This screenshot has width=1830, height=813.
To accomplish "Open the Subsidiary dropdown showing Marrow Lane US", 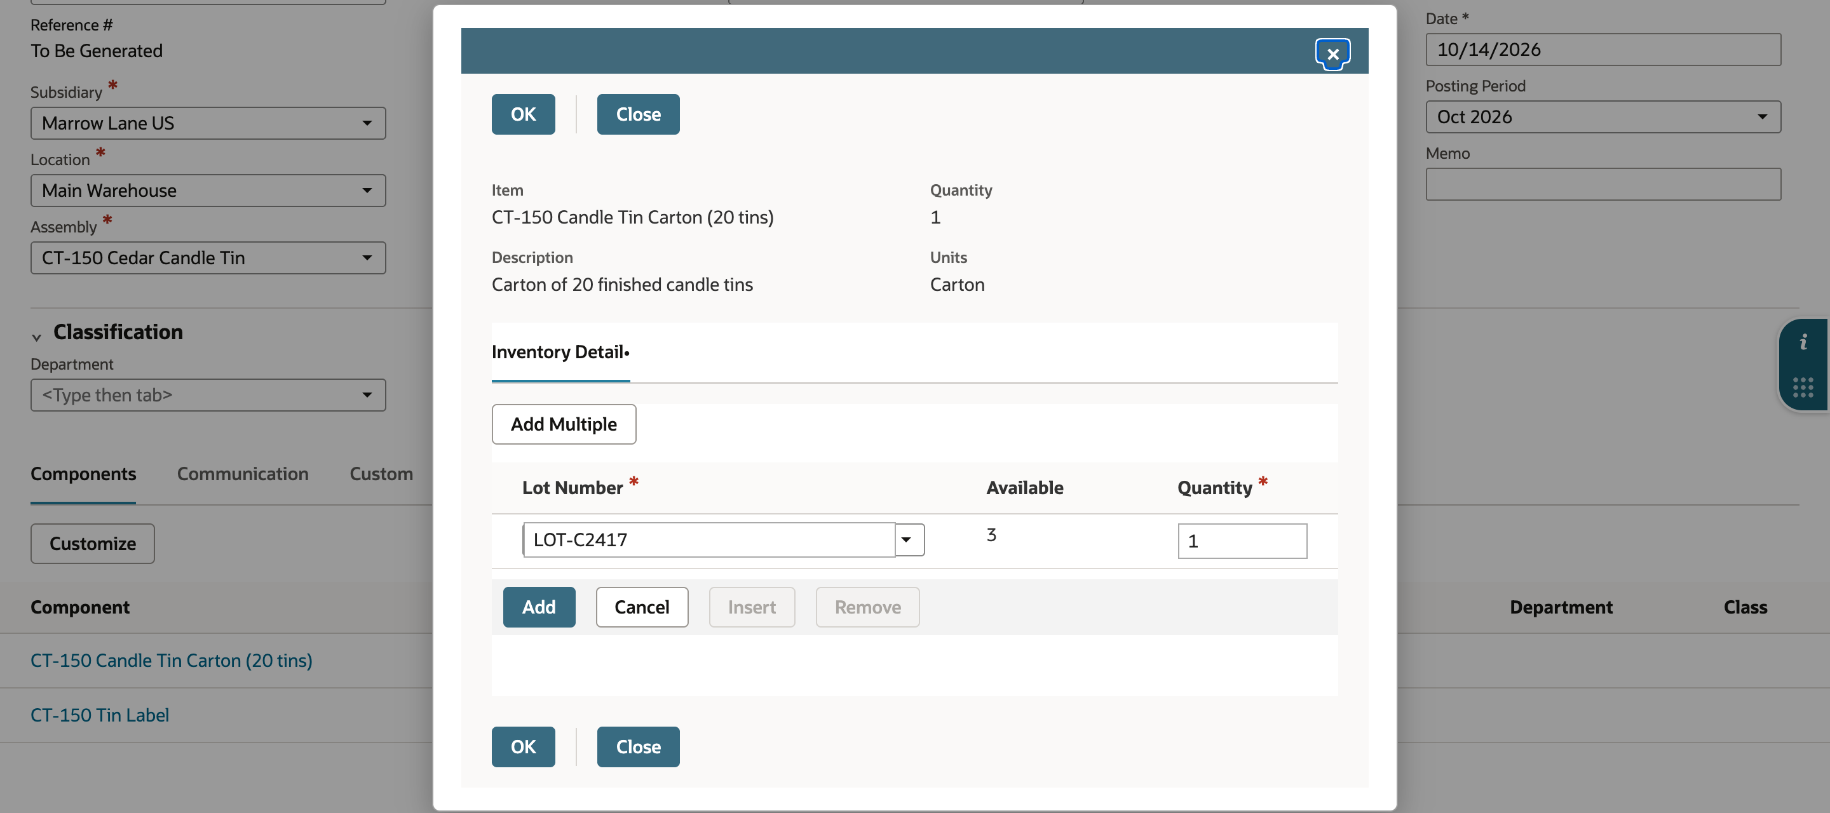I will 208,123.
